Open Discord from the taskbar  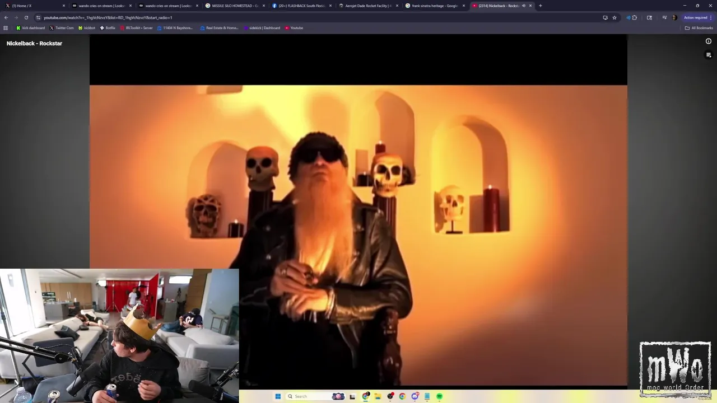pyautogui.click(x=415, y=396)
